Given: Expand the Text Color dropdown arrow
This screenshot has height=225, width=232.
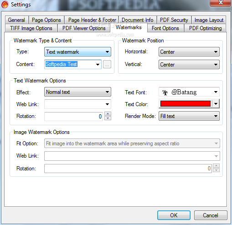Looking at the screenshot, I should coord(216,104).
